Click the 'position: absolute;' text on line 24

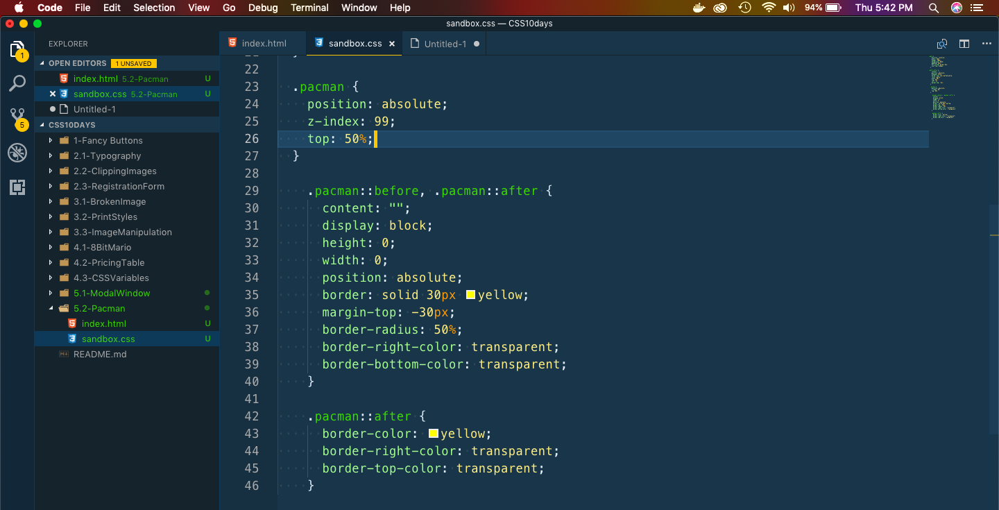pos(377,104)
